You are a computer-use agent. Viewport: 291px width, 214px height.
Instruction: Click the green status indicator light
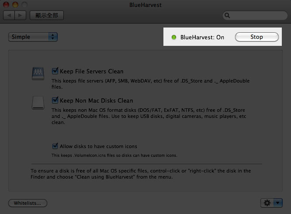(x=174, y=37)
